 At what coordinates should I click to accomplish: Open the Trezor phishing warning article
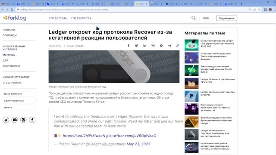pos(216,56)
